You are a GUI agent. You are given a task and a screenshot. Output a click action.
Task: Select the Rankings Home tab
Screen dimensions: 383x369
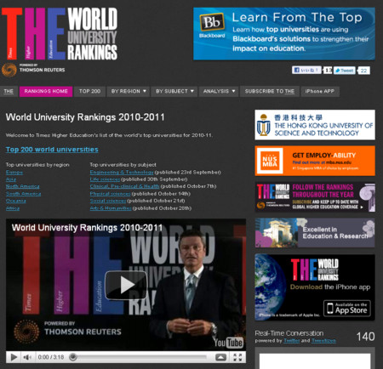tap(46, 91)
